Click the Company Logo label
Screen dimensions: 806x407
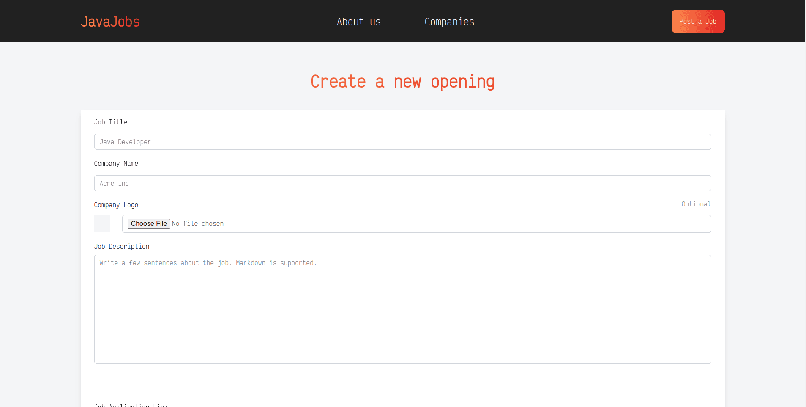[116, 205]
